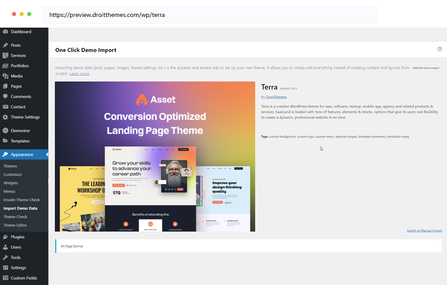
Task: Click the Terra demo preview image
Action: point(155,156)
